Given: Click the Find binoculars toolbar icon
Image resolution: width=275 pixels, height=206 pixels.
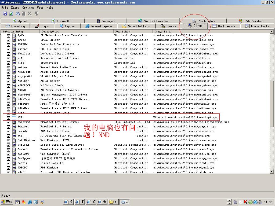Looking at the screenshot, I should (x=17, y=14).
